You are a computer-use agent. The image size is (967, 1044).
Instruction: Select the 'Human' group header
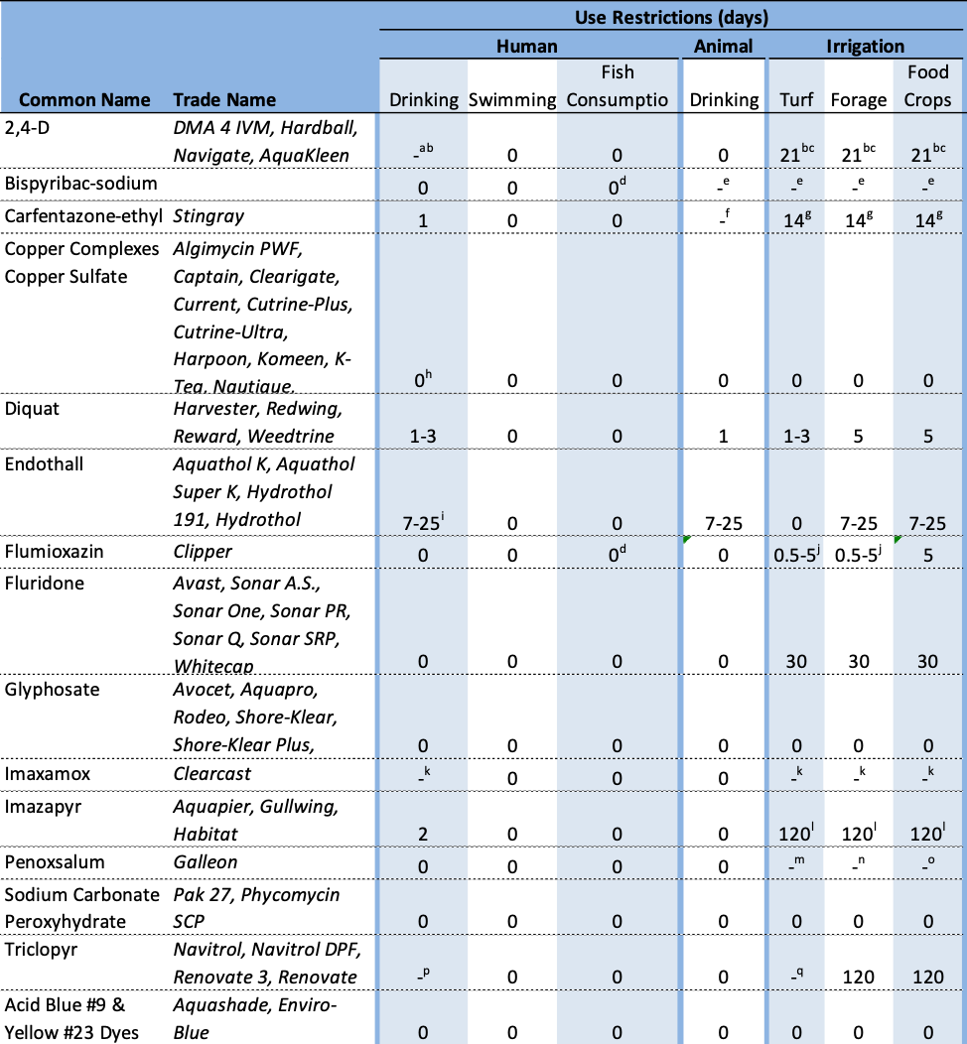click(x=527, y=46)
